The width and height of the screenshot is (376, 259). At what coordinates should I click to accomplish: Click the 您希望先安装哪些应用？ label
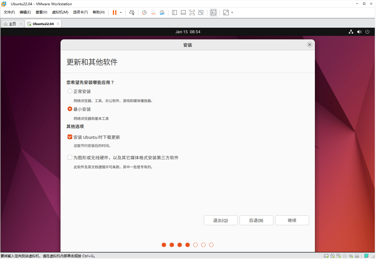[90, 83]
